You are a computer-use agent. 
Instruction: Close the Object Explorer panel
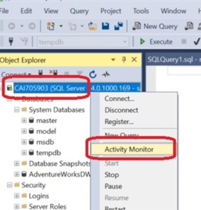(x=134, y=60)
